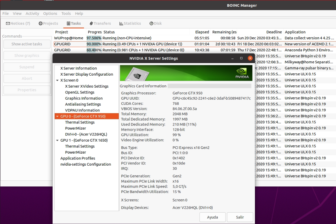336x224 pixels.
Task: Select the GPUGRID task at 60.400%
Action: point(194,50)
